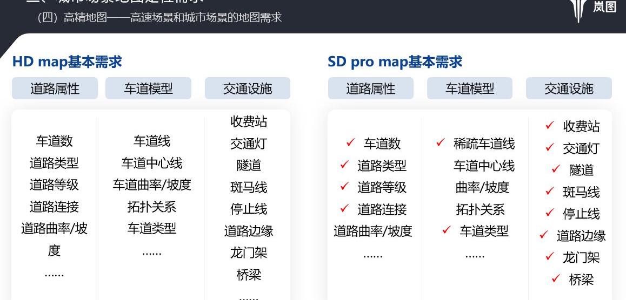This screenshot has width=626, height=300.
Task: Select the 车道模型 tab under SD pro map
Action: tap(470, 88)
